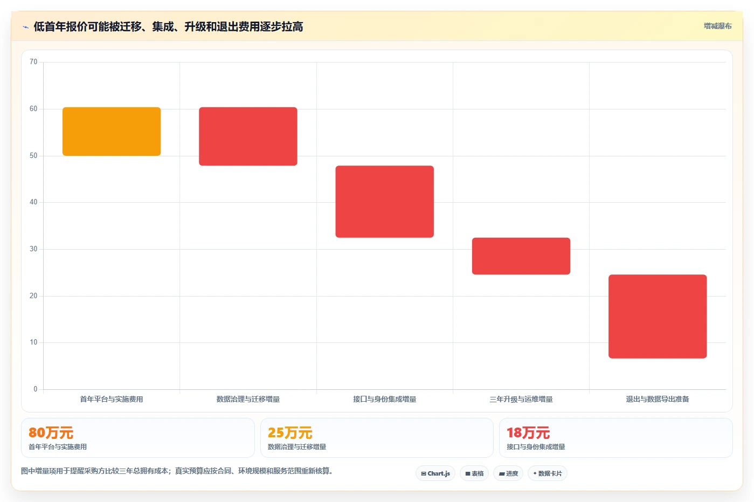Image resolution: width=754 pixels, height=502 pixels.
Task: Click the 25万元 summary card
Action: 377,438
